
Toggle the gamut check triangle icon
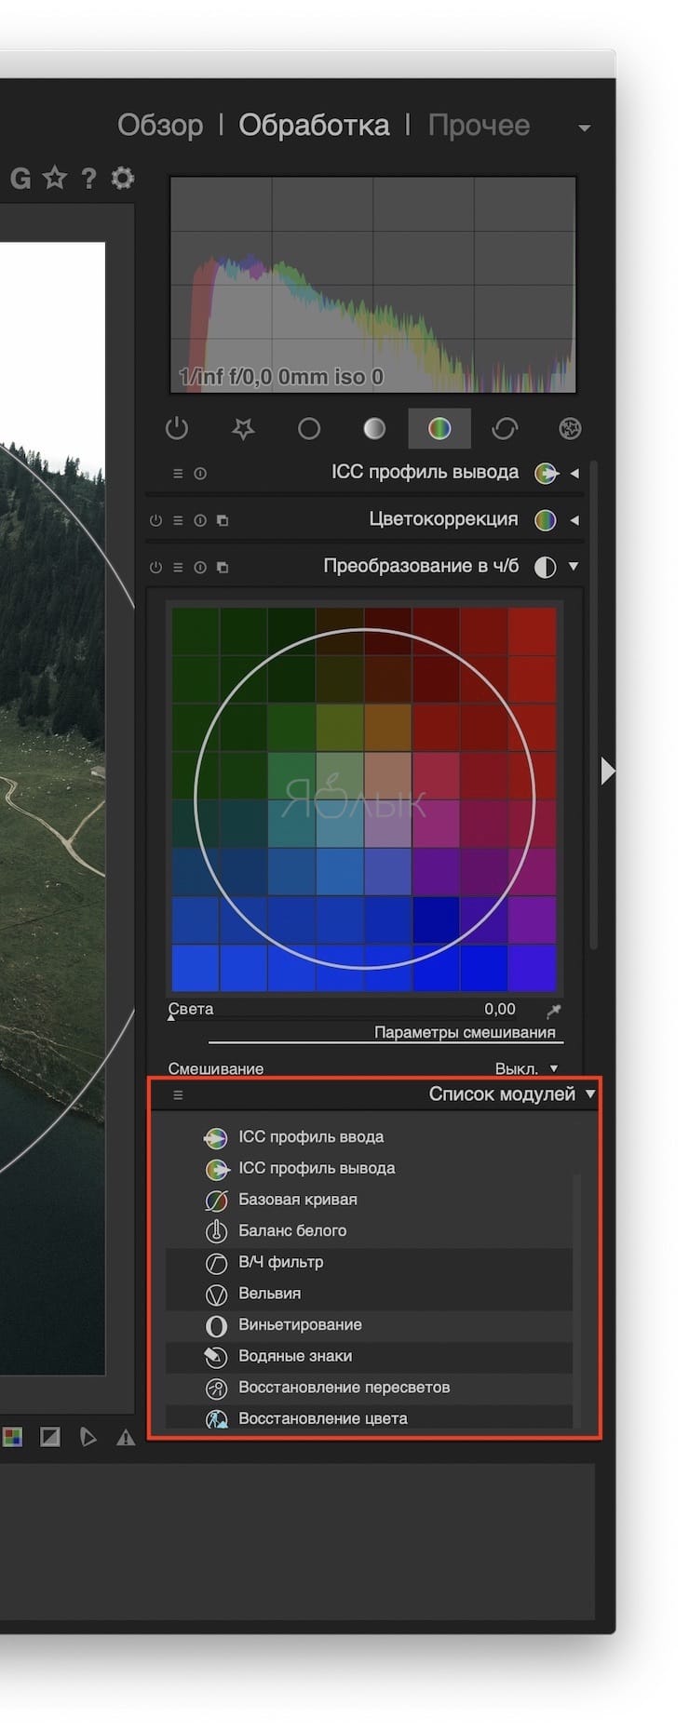[x=88, y=1437]
